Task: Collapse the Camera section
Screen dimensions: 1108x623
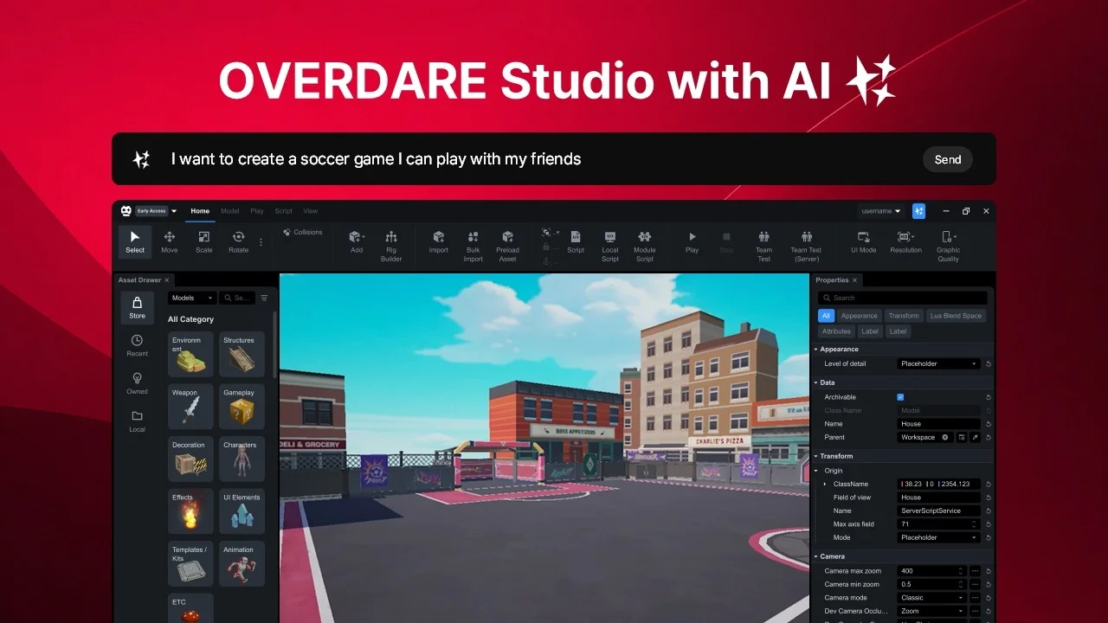Action: [815, 556]
